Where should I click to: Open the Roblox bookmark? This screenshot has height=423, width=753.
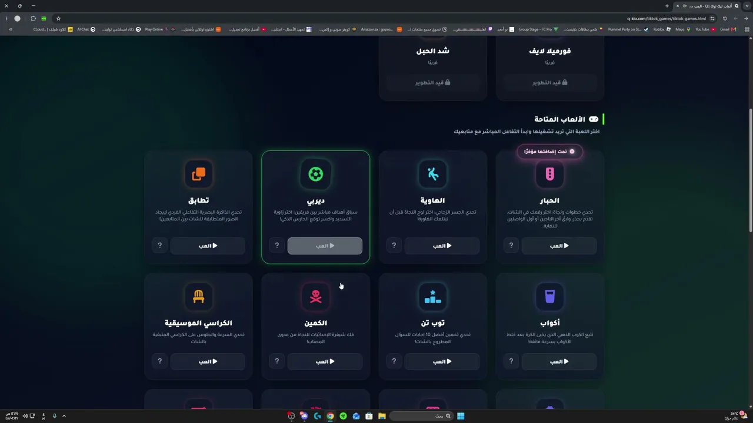pyautogui.click(x=661, y=29)
